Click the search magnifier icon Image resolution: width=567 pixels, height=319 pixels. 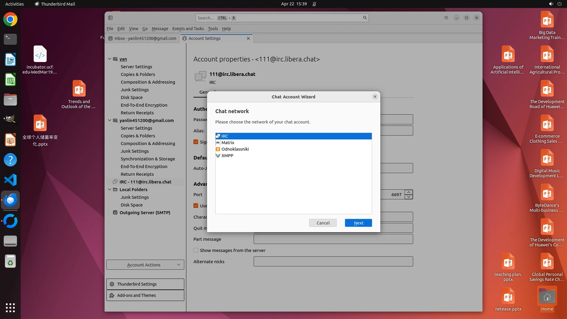pyautogui.click(x=365, y=18)
